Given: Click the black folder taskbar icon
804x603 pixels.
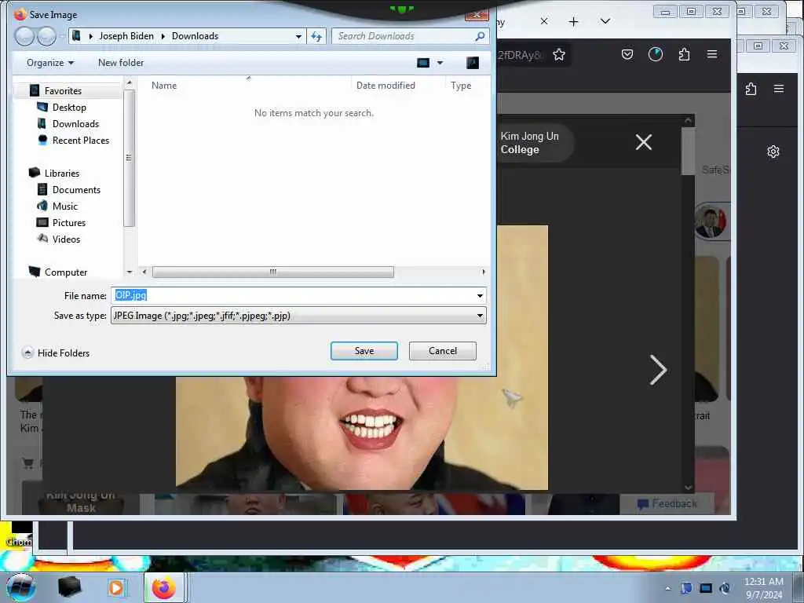Looking at the screenshot, I should pyautogui.click(x=69, y=587).
